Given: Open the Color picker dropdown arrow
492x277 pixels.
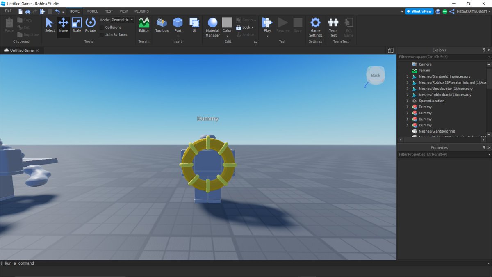Looking at the screenshot, I should point(227,36).
